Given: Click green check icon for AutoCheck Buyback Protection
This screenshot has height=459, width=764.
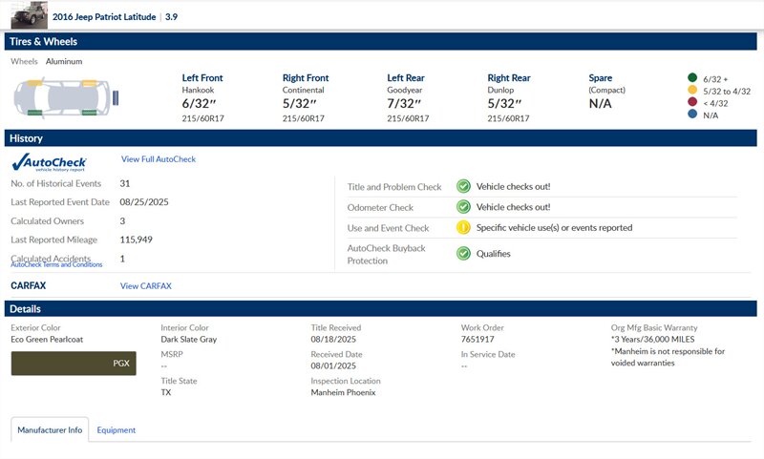Looking at the screenshot, I should point(463,254).
